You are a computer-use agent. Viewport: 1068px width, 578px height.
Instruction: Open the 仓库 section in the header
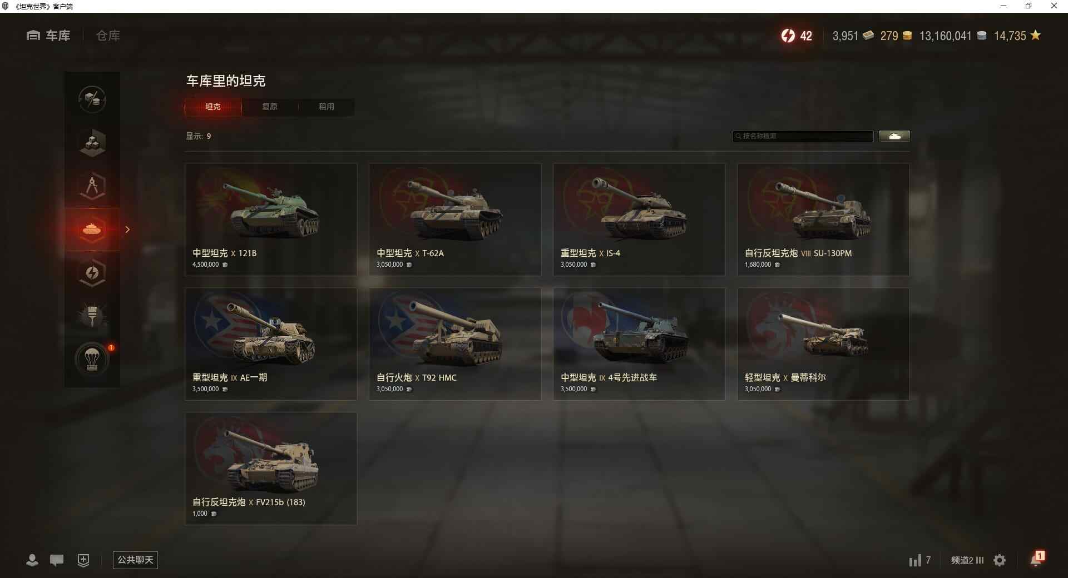(x=108, y=36)
